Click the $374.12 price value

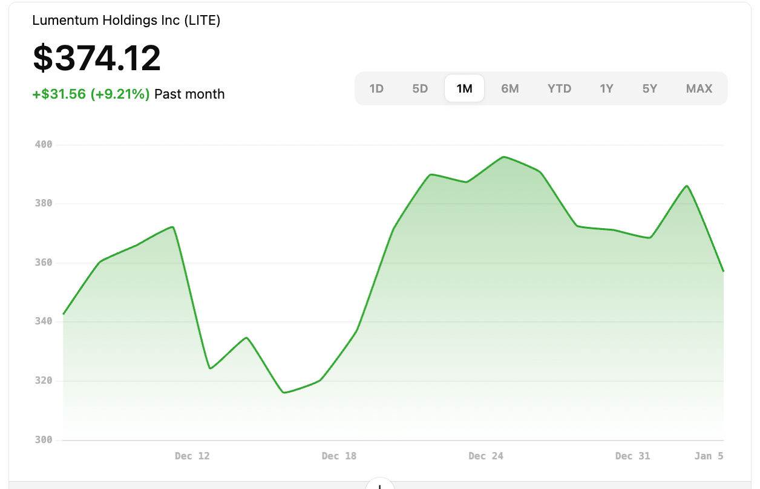click(97, 58)
